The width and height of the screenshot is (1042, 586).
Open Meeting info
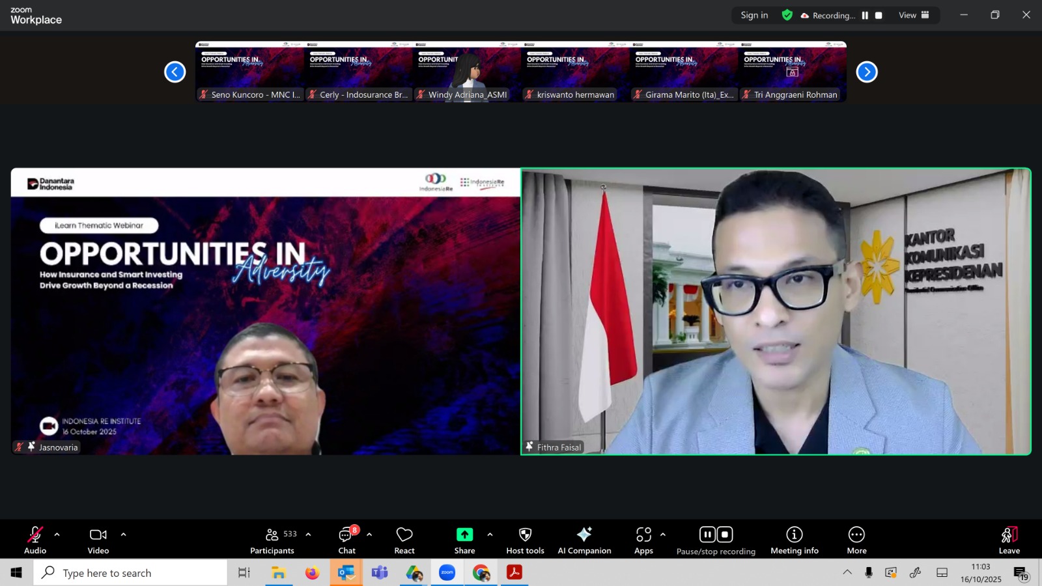tap(794, 540)
